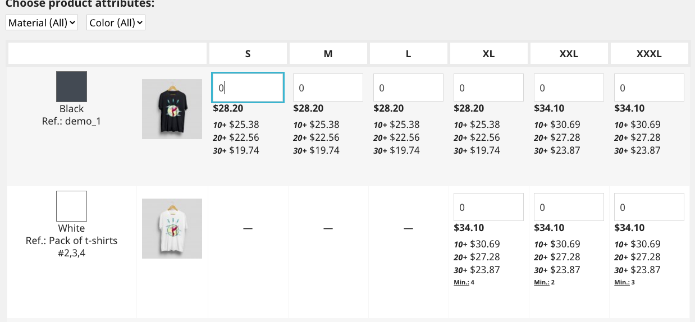Click the Black size L quantity field
The height and width of the screenshot is (322, 695).
coord(408,88)
